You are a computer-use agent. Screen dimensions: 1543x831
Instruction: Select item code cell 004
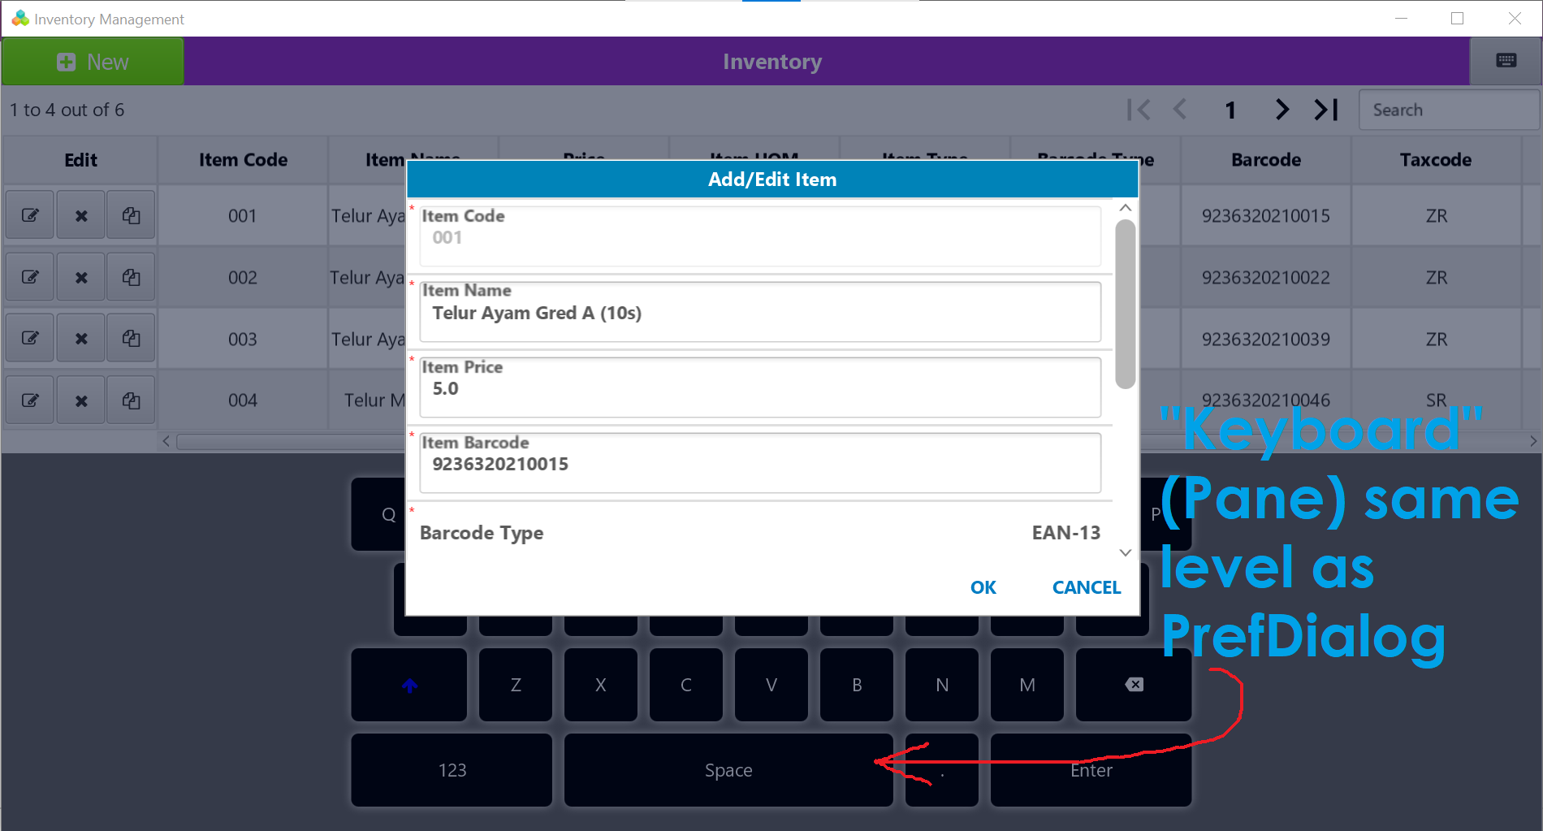click(243, 400)
